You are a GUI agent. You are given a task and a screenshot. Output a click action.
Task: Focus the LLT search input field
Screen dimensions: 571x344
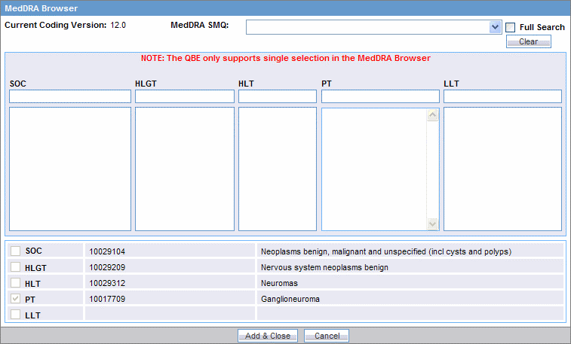502,96
